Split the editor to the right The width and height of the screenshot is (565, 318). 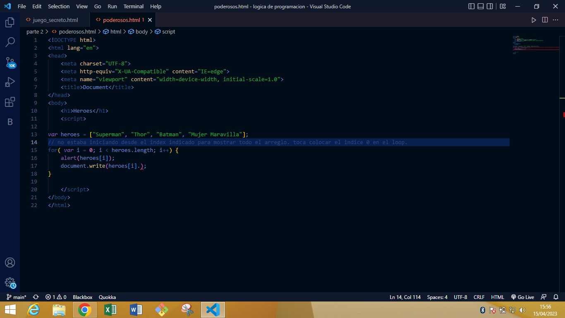pyautogui.click(x=545, y=20)
